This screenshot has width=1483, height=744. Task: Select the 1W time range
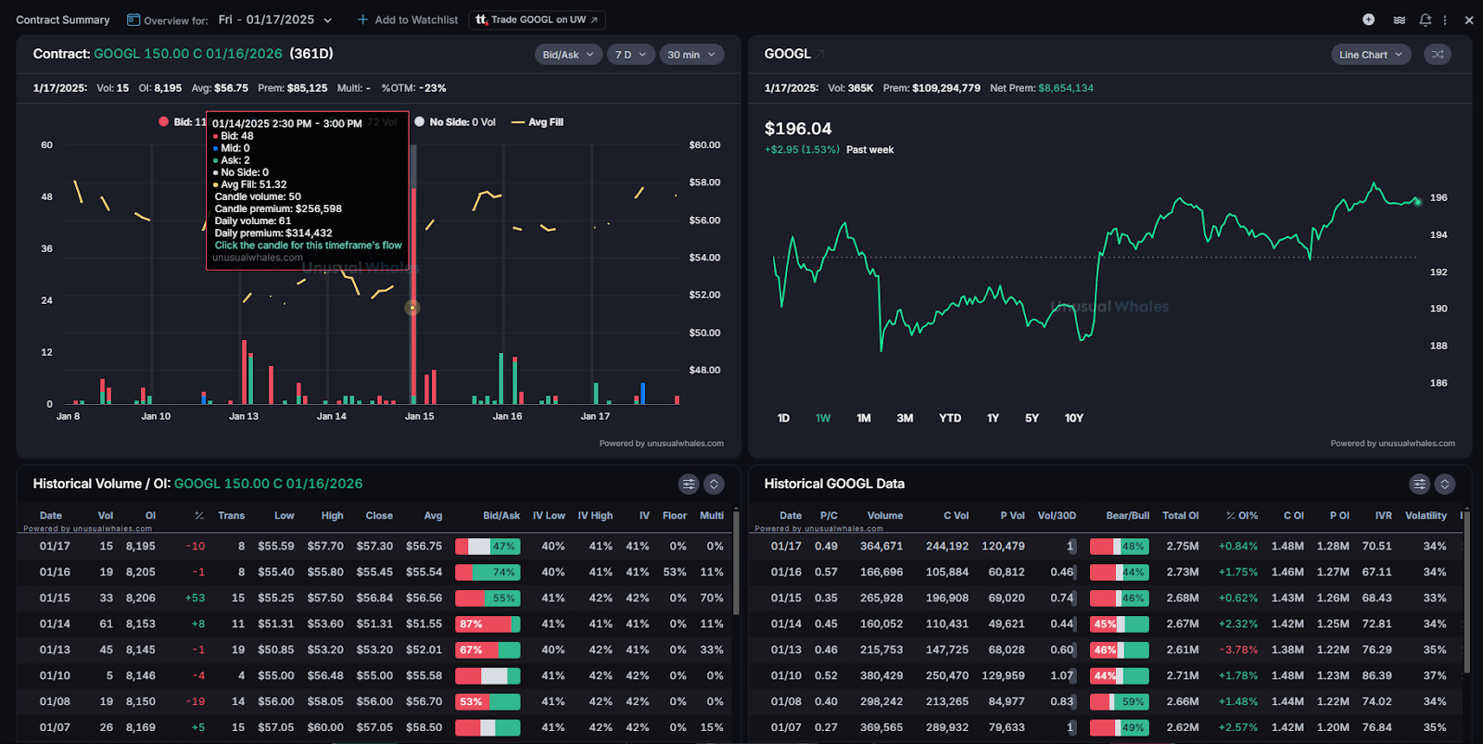(823, 418)
